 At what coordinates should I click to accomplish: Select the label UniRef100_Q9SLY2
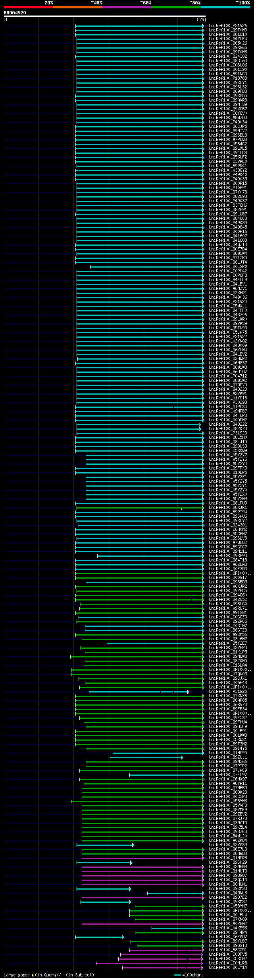pos(228,520)
